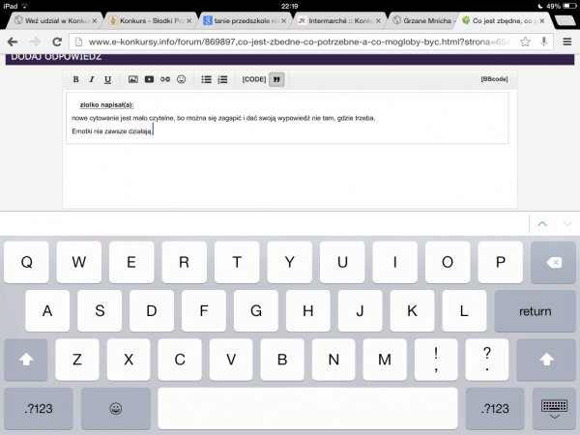Reload the page with the refresh button

click(x=57, y=42)
